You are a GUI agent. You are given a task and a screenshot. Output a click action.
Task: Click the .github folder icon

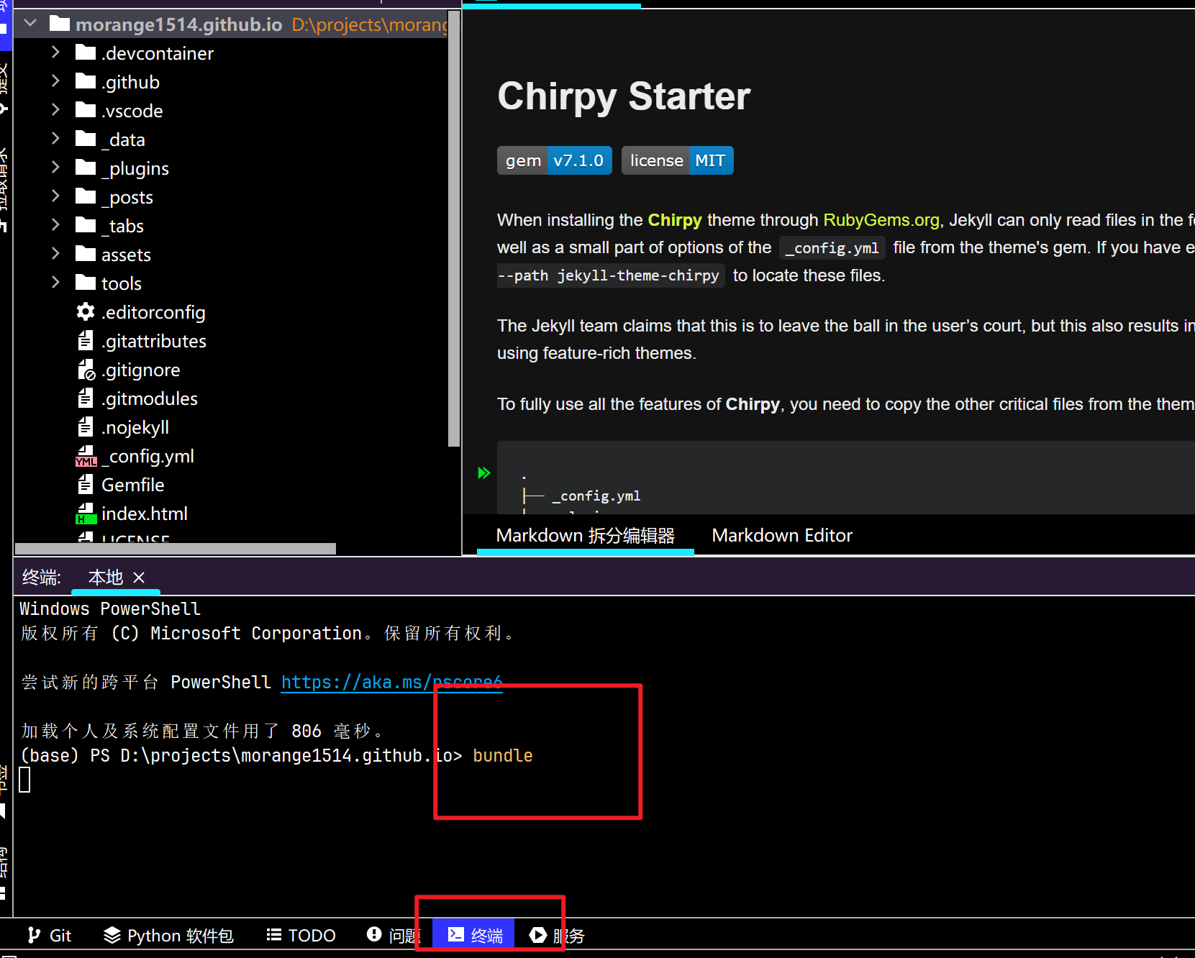point(86,81)
